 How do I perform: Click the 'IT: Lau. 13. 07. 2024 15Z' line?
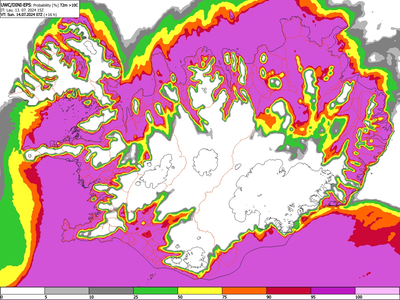coord(22,10)
